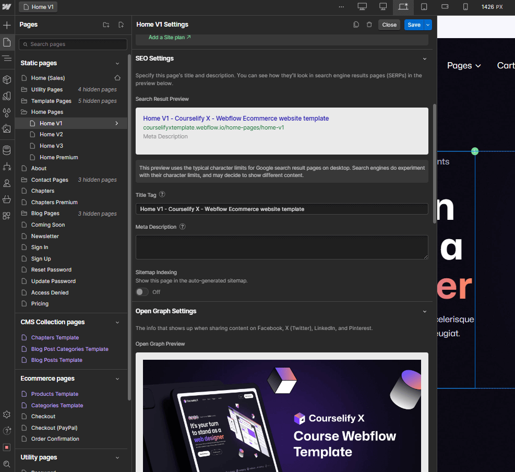This screenshot has height=472, width=515.
Task: Enable the Sitemap Indexing toggle
Action: 142,292
